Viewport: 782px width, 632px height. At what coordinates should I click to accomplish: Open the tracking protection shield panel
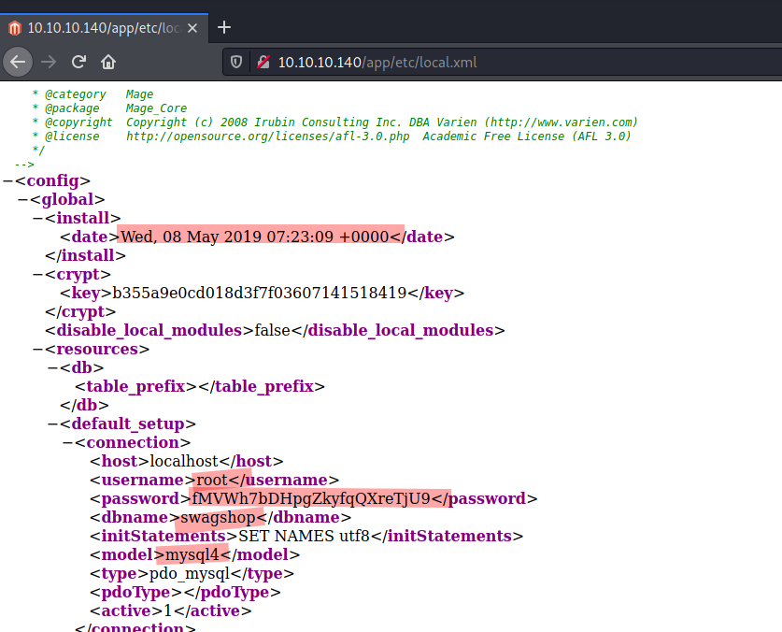[x=237, y=63]
